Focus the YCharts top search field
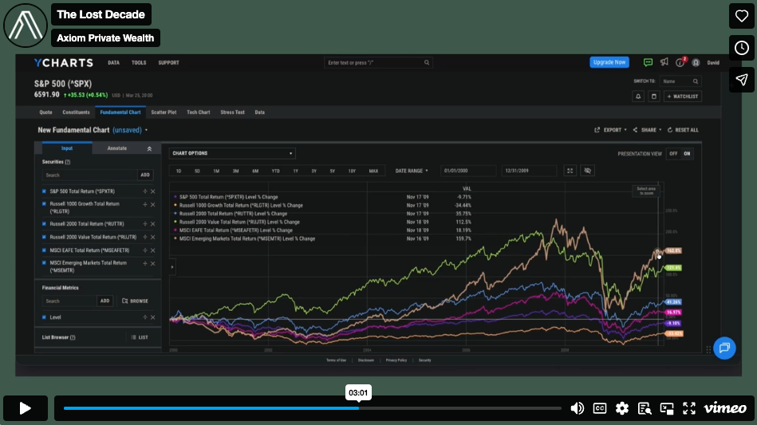 (378, 63)
